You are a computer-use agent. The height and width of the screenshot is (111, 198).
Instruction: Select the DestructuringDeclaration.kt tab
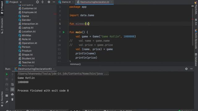pyautogui.click(x=94, y=2)
